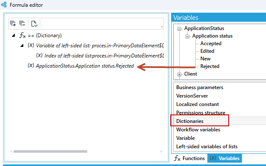Select VersionServer category
266x166 pixels.
pos(192,96)
